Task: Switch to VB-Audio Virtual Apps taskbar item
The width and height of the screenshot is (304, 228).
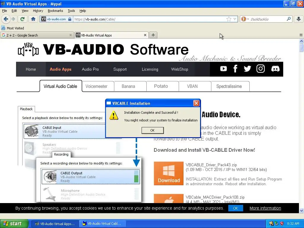Action: (x=55, y=224)
